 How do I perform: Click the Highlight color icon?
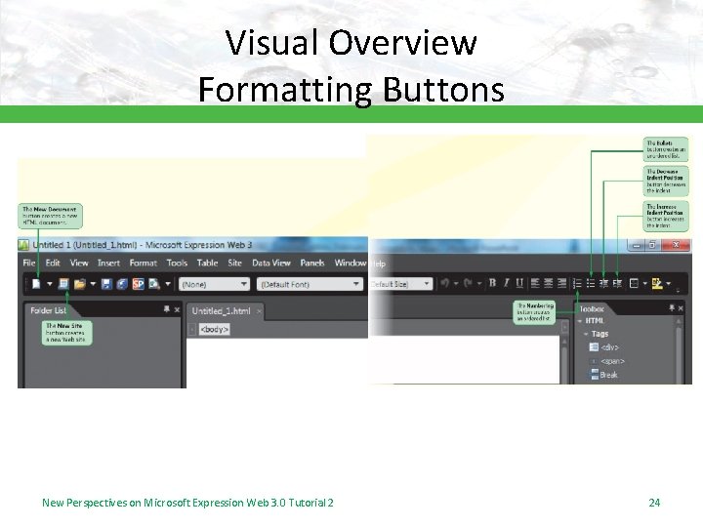coord(657,283)
